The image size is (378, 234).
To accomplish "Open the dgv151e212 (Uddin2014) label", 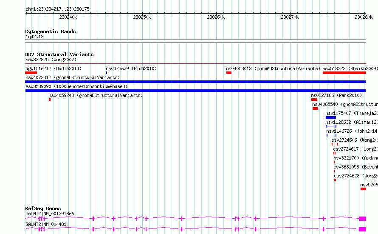I will coord(54,68).
